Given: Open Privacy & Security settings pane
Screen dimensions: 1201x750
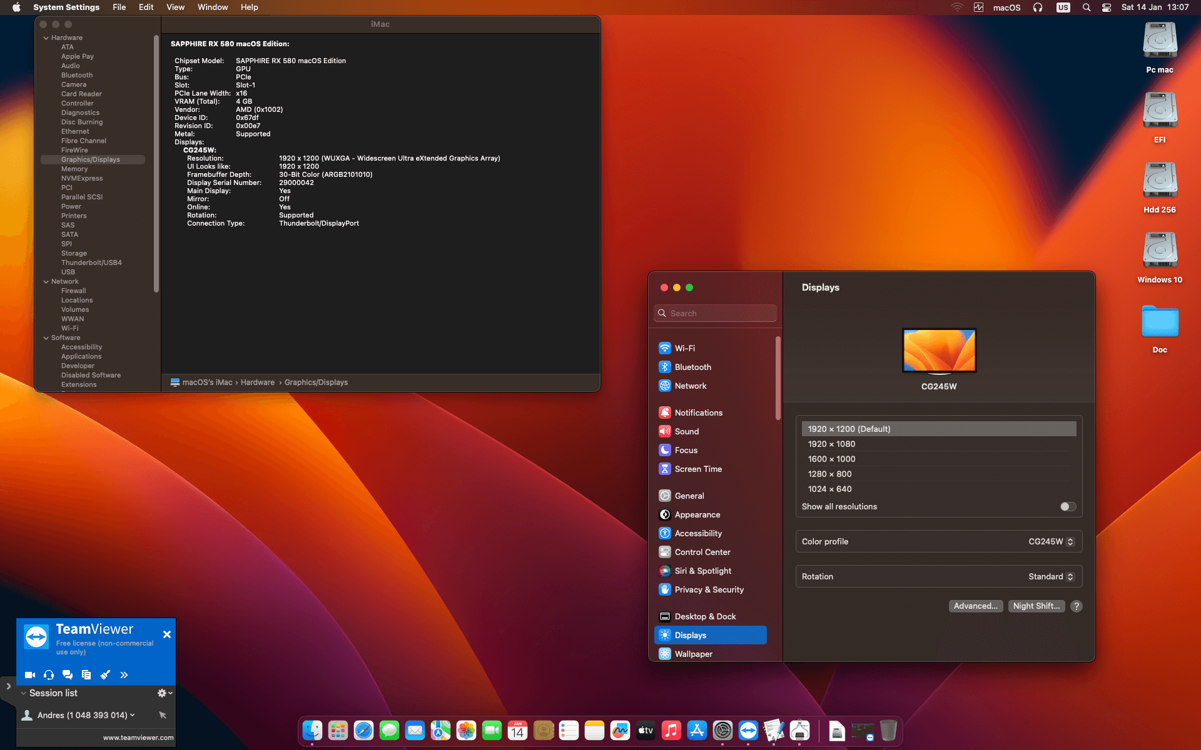Looking at the screenshot, I should (x=711, y=589).
